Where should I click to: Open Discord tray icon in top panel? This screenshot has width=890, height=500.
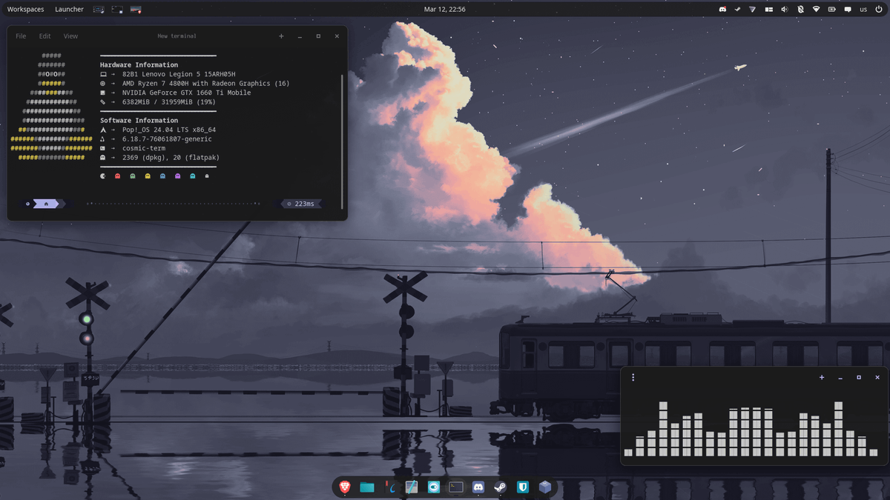tap(722, 10)
